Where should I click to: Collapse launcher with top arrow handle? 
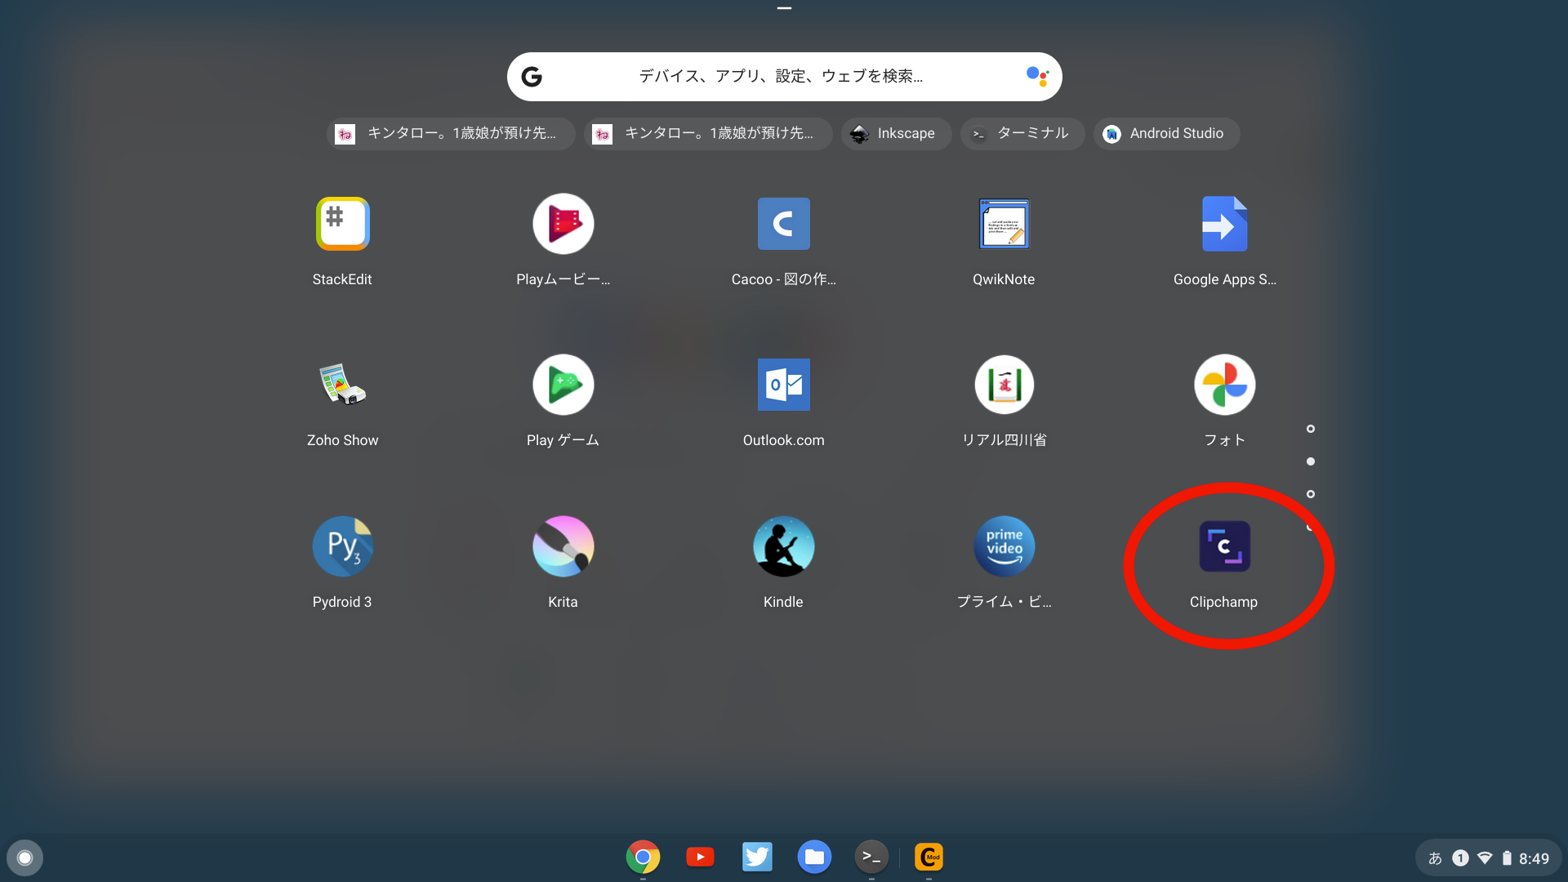tap(784, 8)
